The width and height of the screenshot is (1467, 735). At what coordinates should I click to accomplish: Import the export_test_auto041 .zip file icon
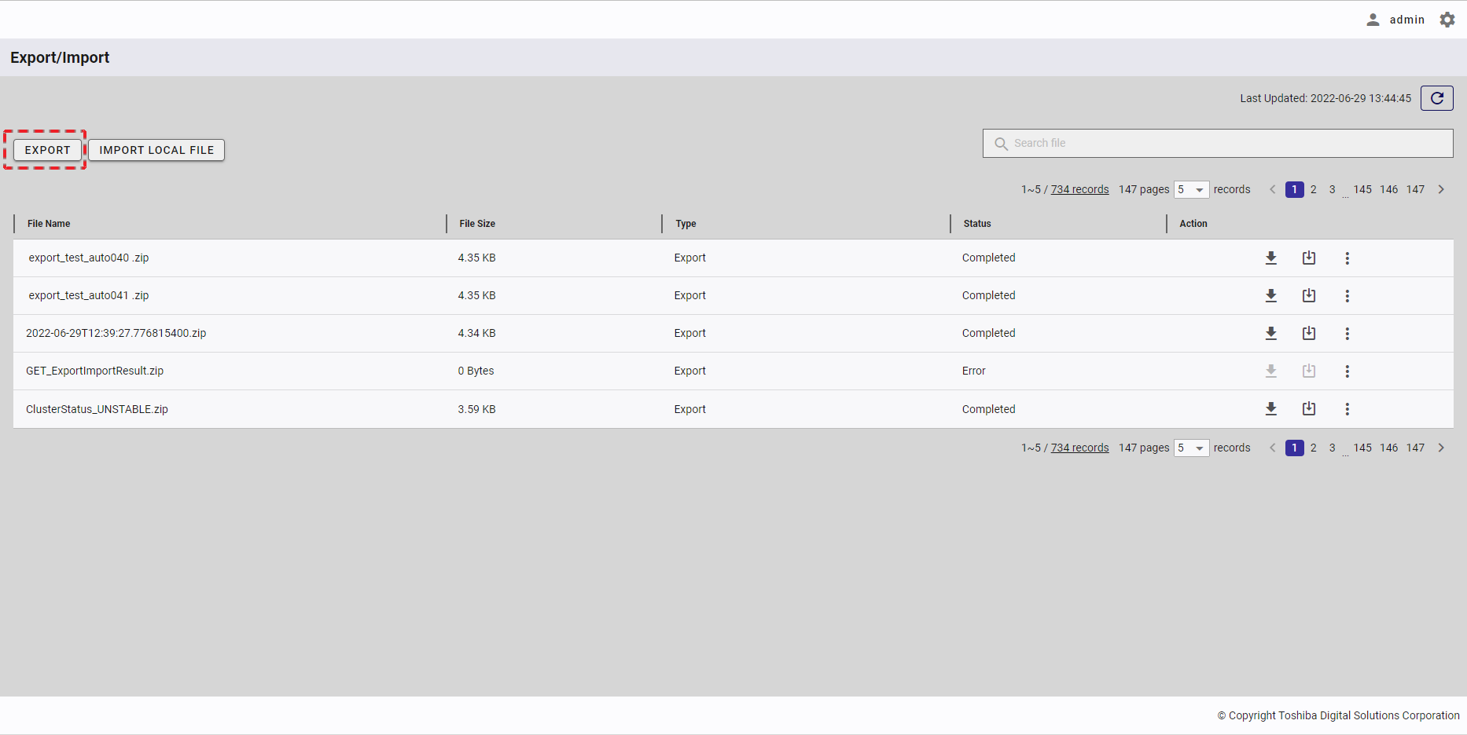(x=1308, y=295)
